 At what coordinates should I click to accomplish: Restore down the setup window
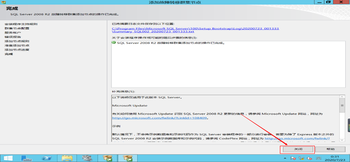pos(328,2)
